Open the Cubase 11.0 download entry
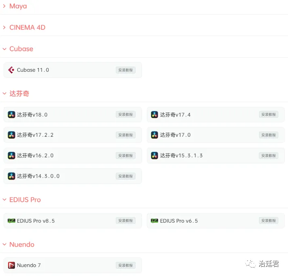The height and width of the screenshot is (276, 288). pos(73,70)
